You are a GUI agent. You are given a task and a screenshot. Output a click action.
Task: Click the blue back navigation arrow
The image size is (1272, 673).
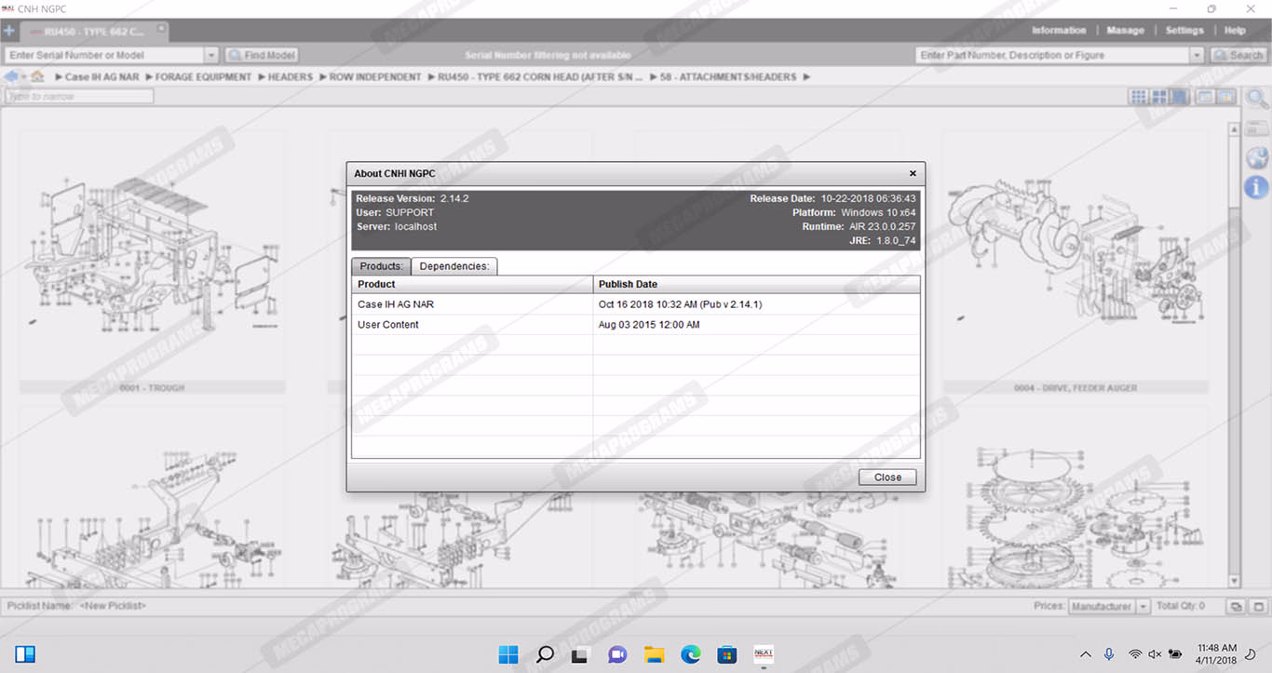(12, 76)
